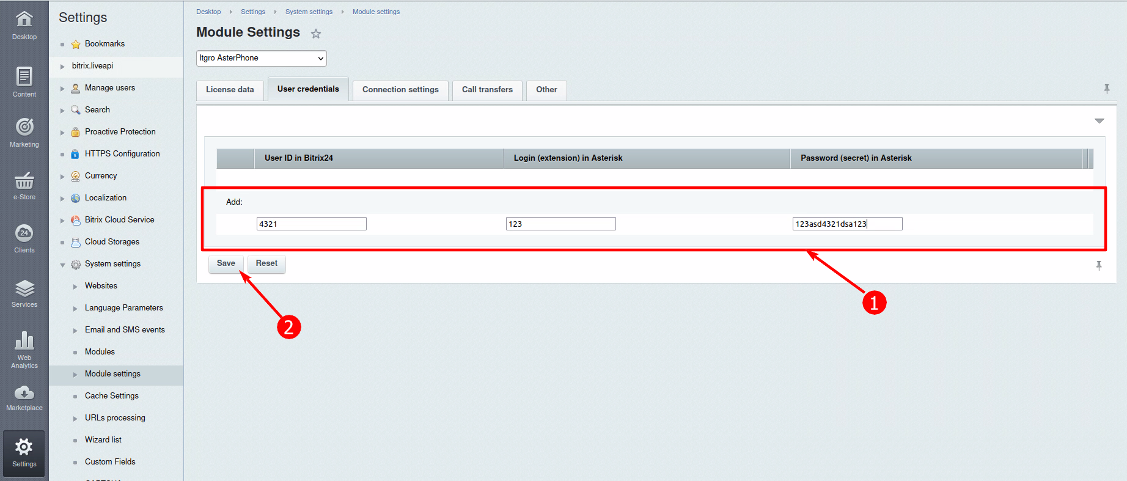This screenshot has height=481, width=1127.
Task: Click the Reset button
Action: (266, 263)
